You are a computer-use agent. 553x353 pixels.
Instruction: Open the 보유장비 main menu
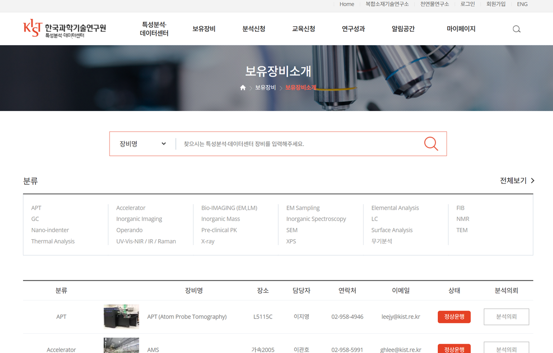(x=204, y=29)
